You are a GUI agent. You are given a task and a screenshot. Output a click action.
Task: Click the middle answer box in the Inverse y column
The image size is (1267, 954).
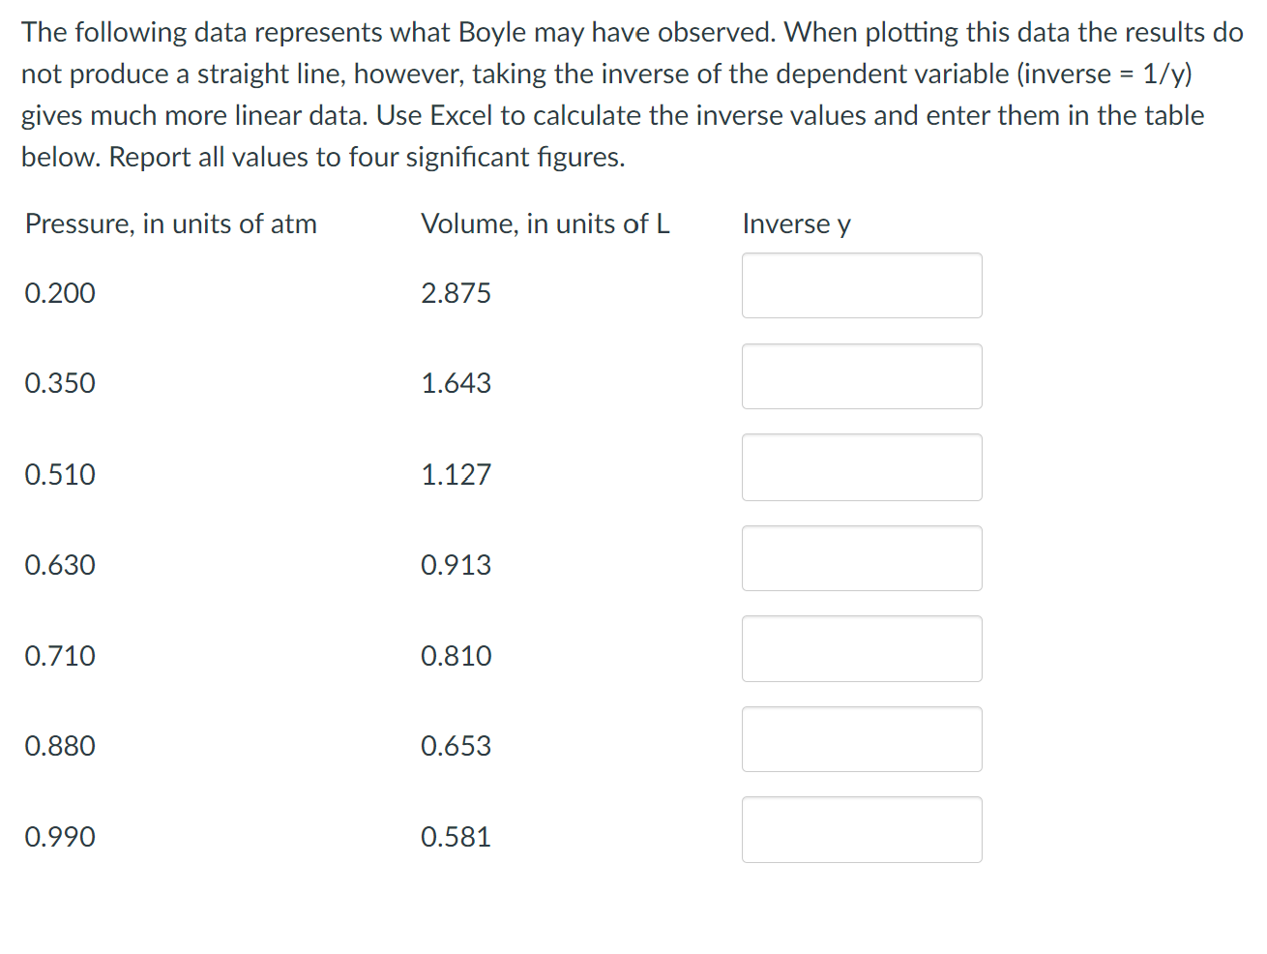tap(861, 558)
